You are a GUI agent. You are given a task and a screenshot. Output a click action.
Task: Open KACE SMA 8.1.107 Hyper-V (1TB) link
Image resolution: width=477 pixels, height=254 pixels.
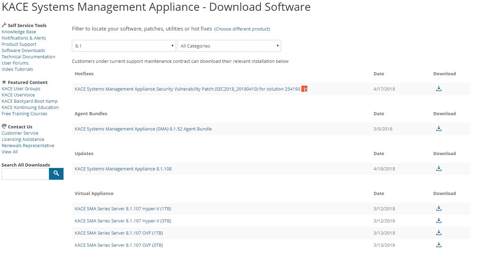point(123,209)
